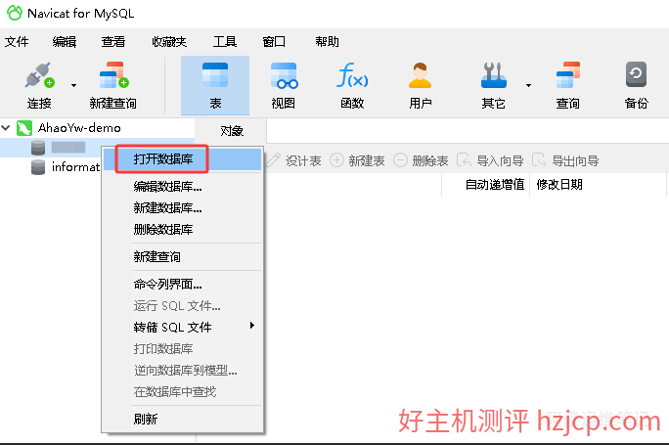Open the Connection dropdown arrow
The width and height of the screenshot is (669, 445).
73,85
